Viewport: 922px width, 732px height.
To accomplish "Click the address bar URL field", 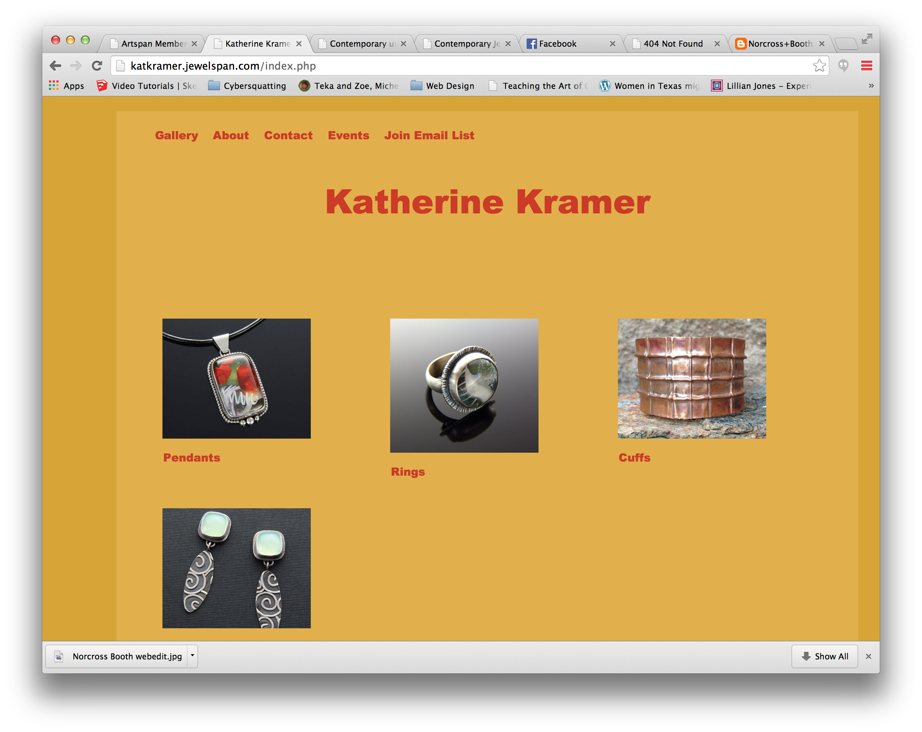I will (x=469, y=66).
